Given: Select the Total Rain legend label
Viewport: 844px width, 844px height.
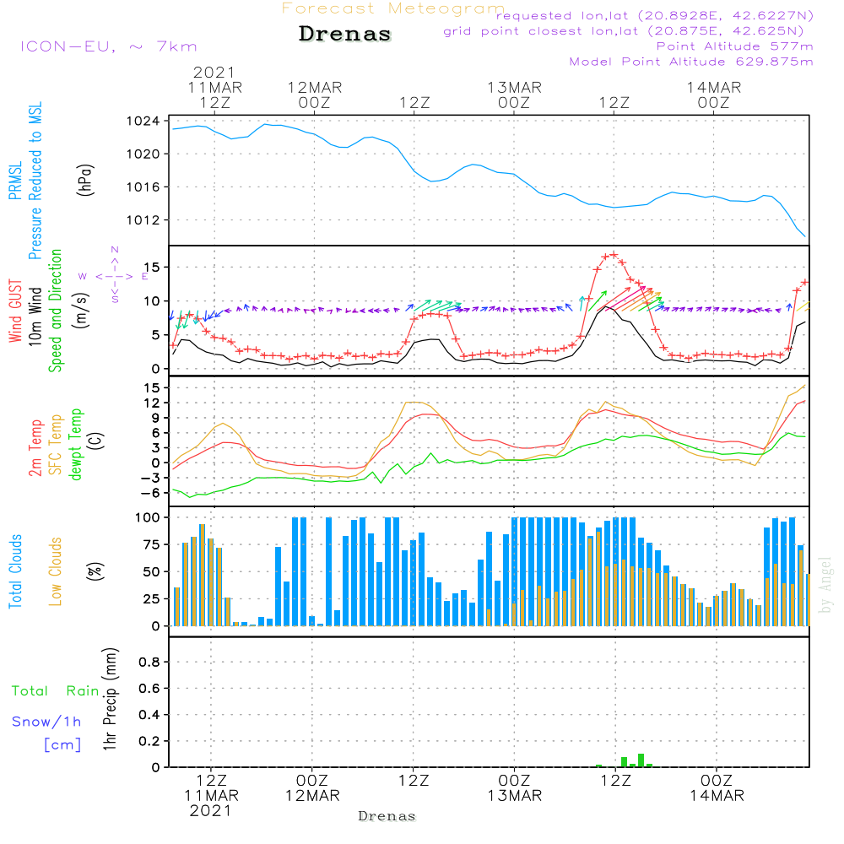Looking at the screenshot, I should coord(55,690).
